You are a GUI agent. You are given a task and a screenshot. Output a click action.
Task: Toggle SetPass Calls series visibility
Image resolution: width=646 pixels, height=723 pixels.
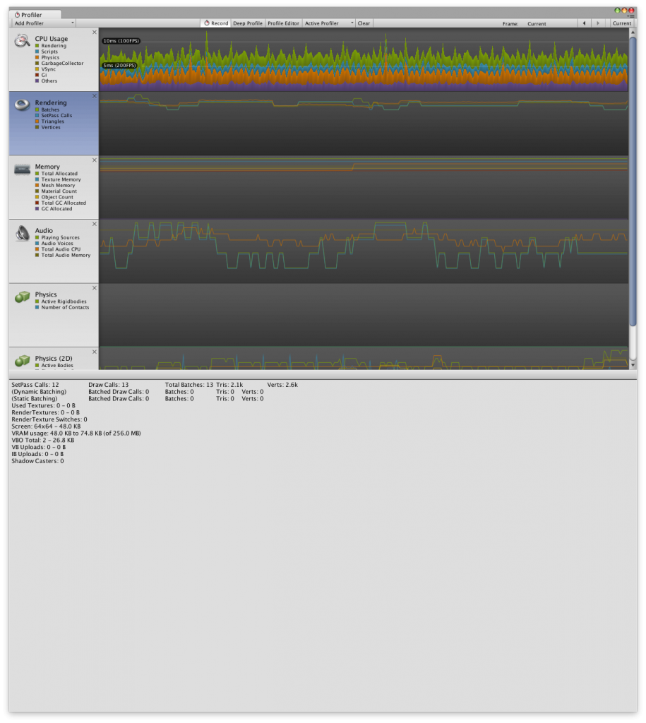(37, 115)
